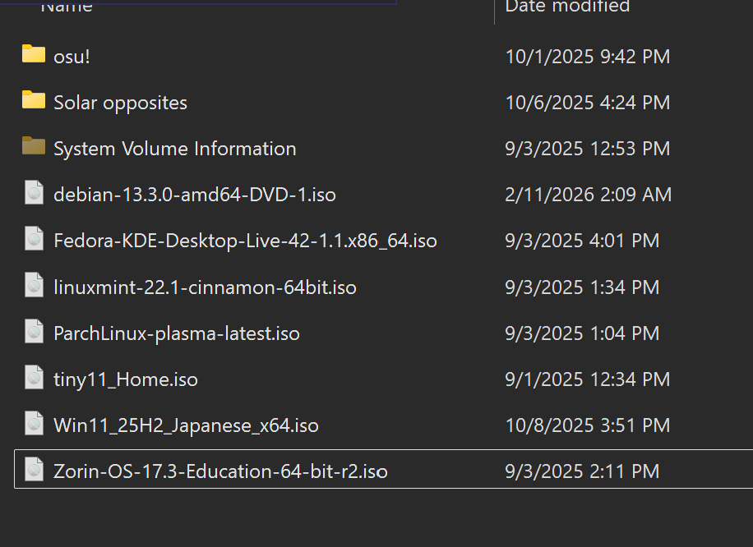Viewport: 753px width, 547px height.
Task: Click the linuxmint-22.1-cinnamon-64bit.iso file name
Action: (x=205, y=287)
